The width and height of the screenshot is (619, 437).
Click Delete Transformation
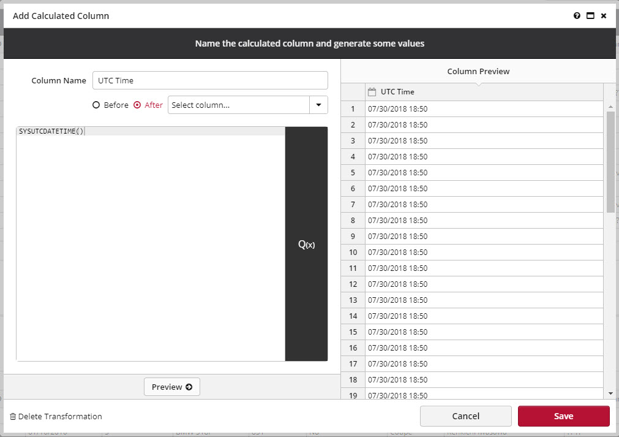tap(59, 416)
